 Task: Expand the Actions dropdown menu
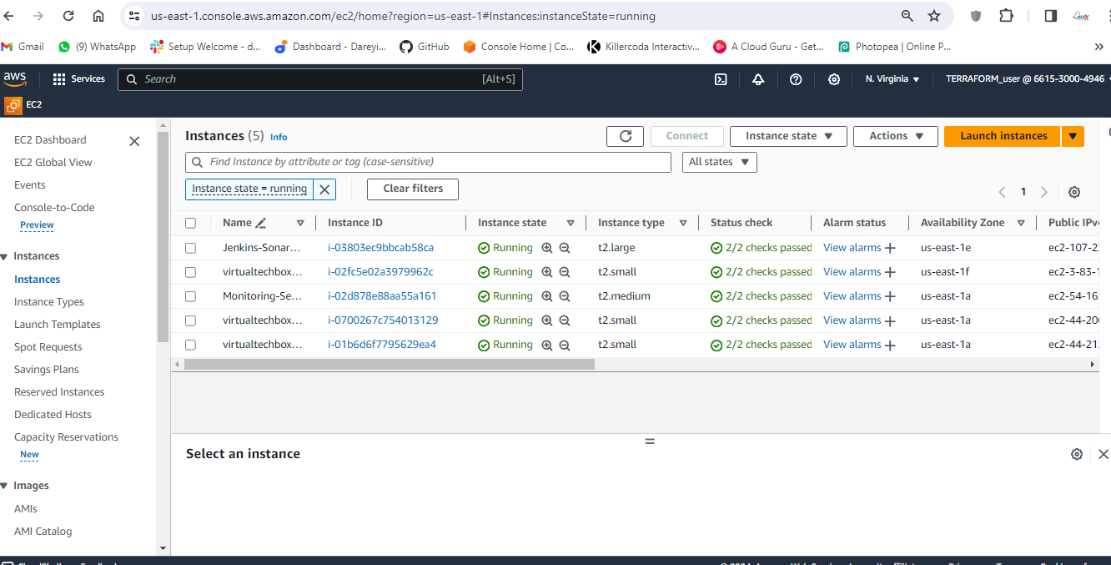coord(896,136)
